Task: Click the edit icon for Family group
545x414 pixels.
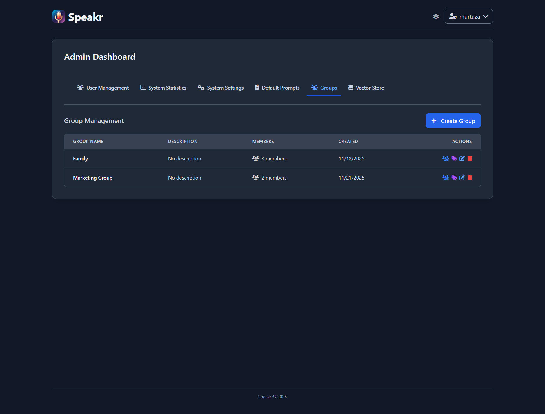Action: (462, 158)
